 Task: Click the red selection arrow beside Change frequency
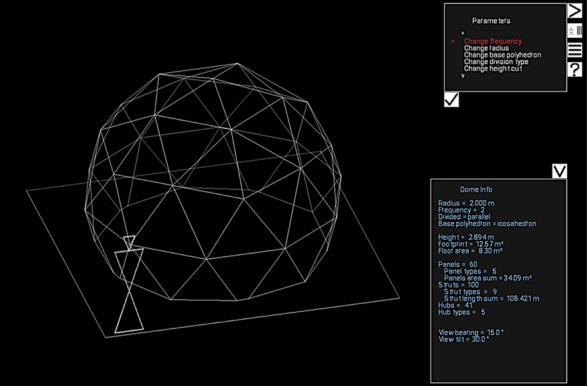452,40
